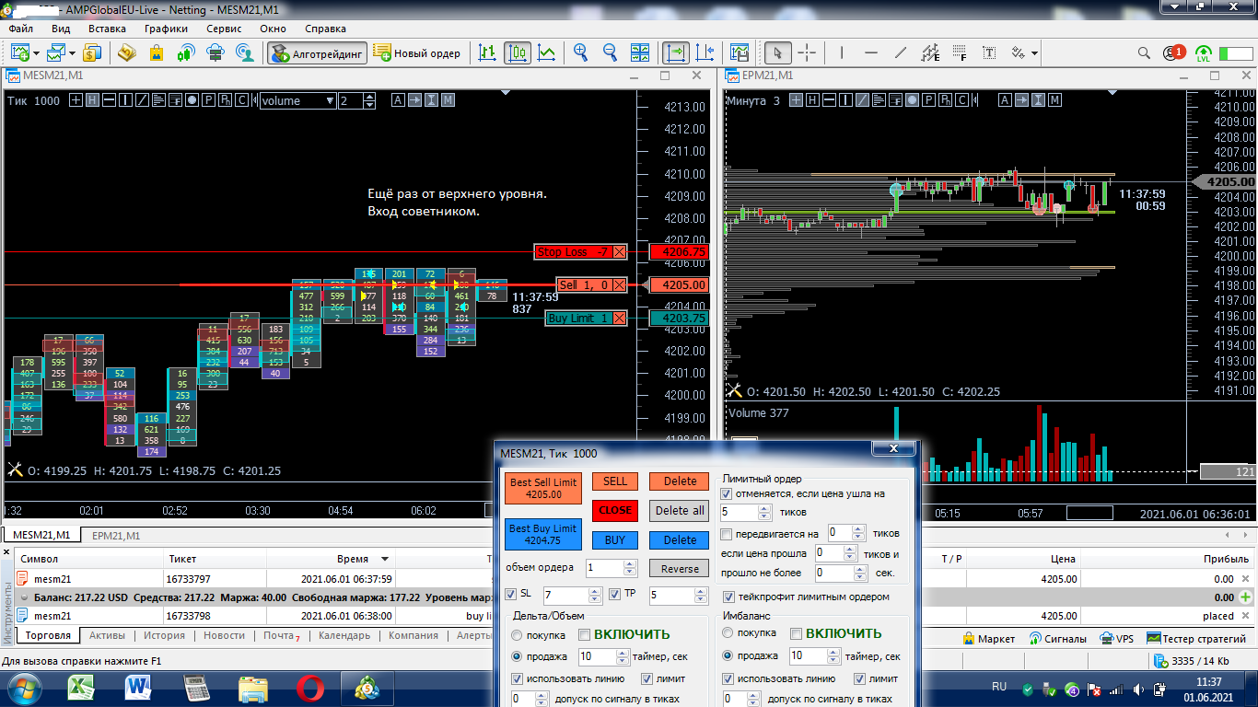Zoom out on the chart
Screen dimensions: 1258x707
(610, 53)
